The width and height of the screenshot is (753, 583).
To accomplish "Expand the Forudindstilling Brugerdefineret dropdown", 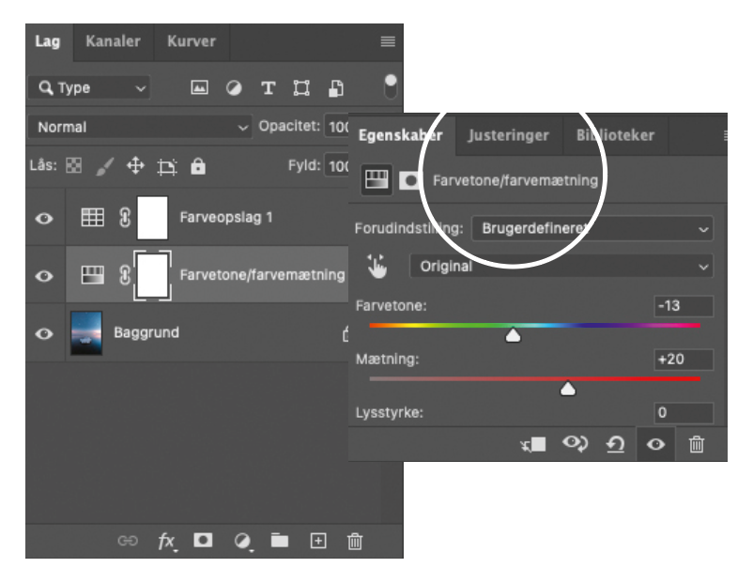I will tap(592, 228).
